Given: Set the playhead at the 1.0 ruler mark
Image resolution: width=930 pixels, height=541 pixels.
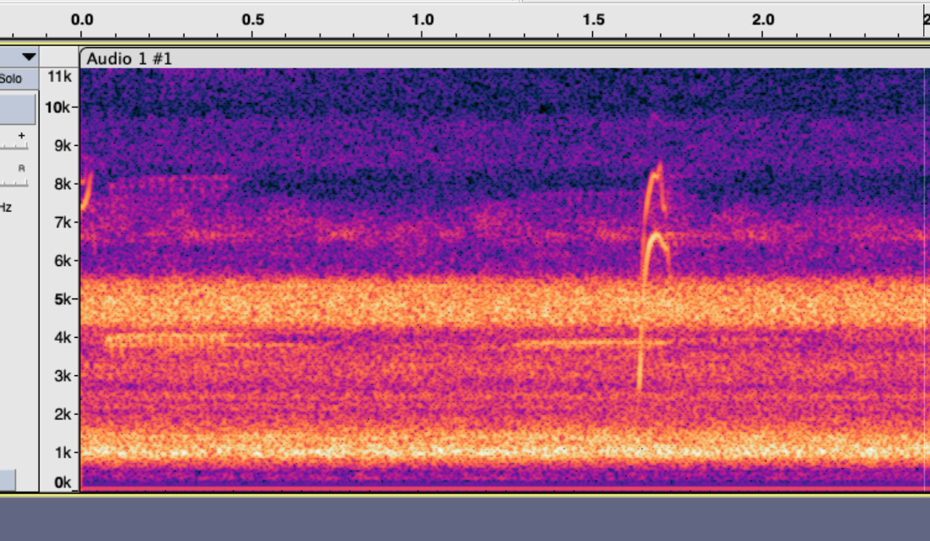Looking at the screenshot, I should coord(422,20).
